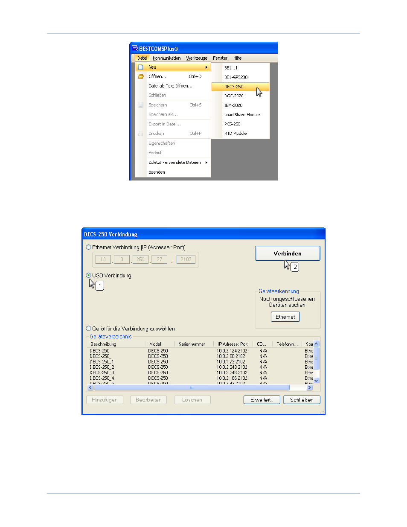The image size is (407, 527).
Task: Select Export in Datei... entry
Action: (173, 124)
